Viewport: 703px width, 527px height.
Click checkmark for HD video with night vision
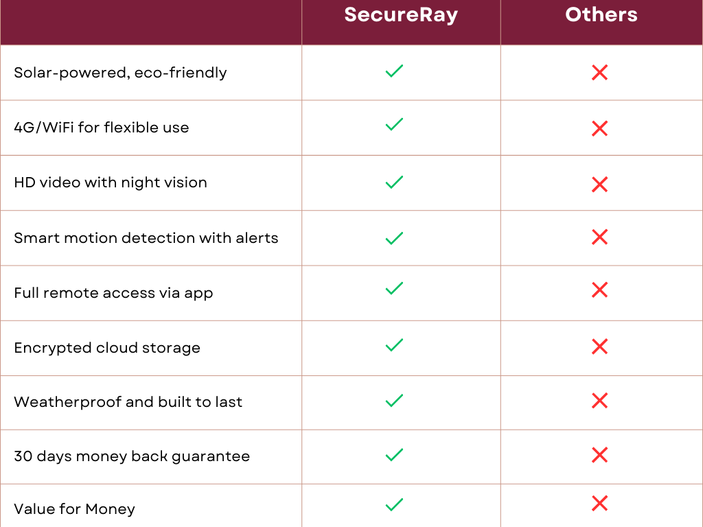coord(394,182)
